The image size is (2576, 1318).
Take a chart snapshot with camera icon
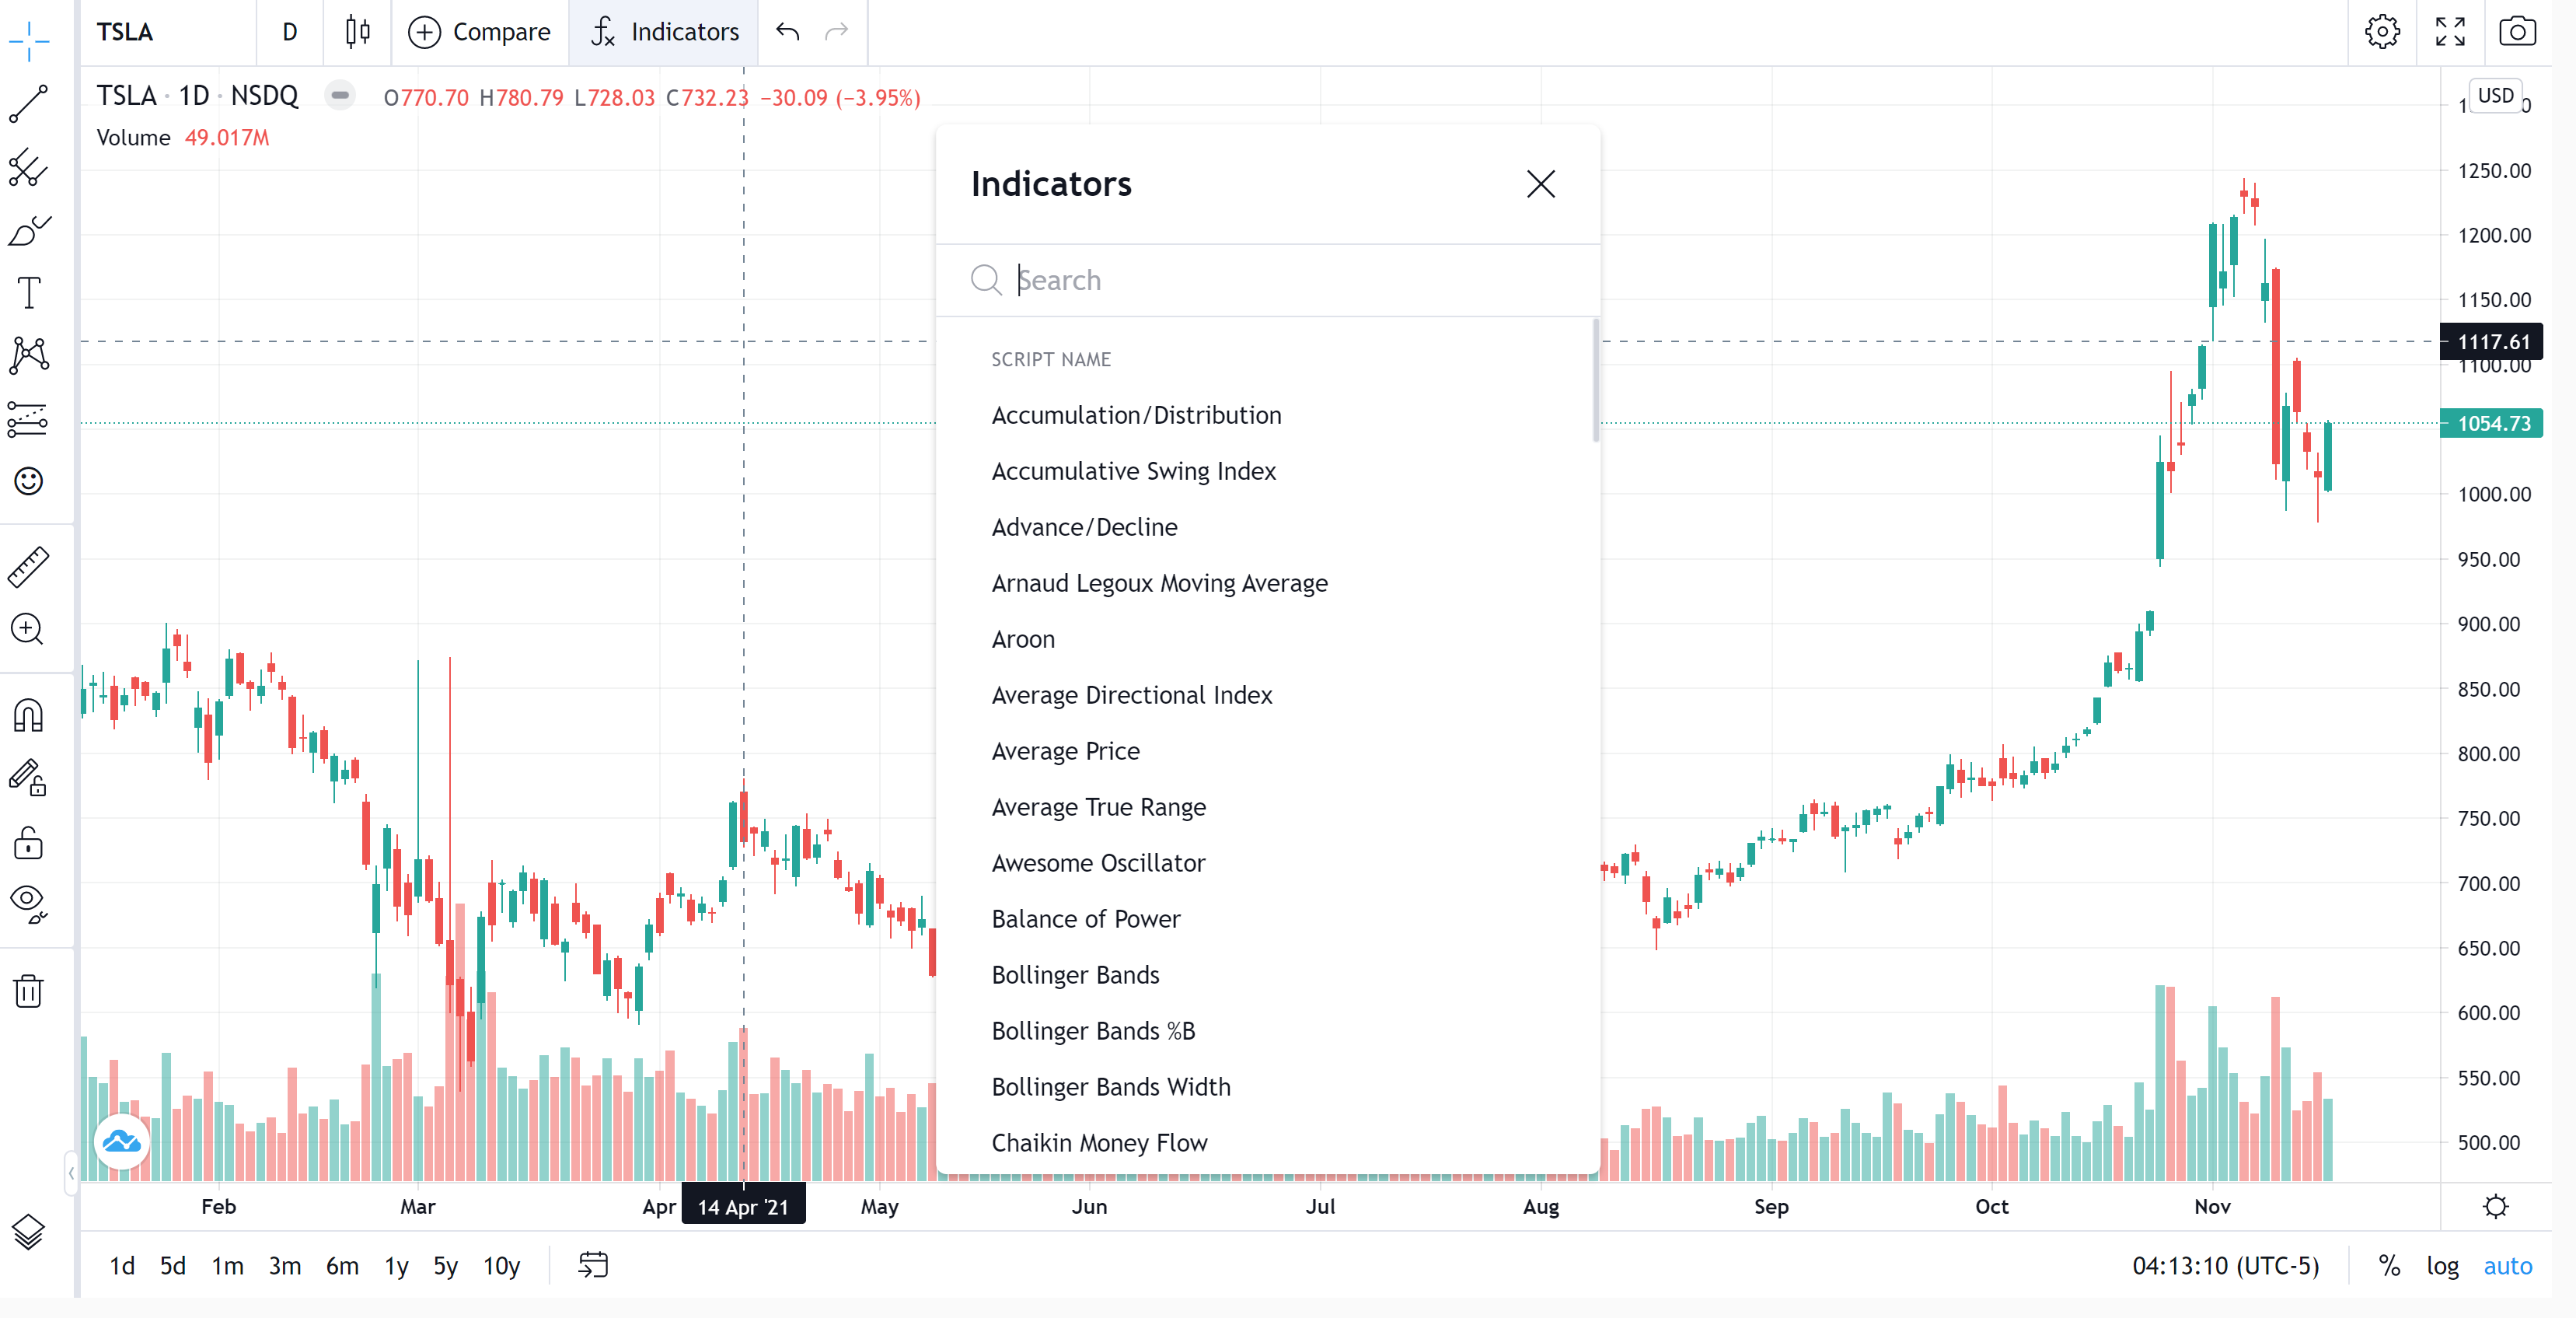[2516, 32]
